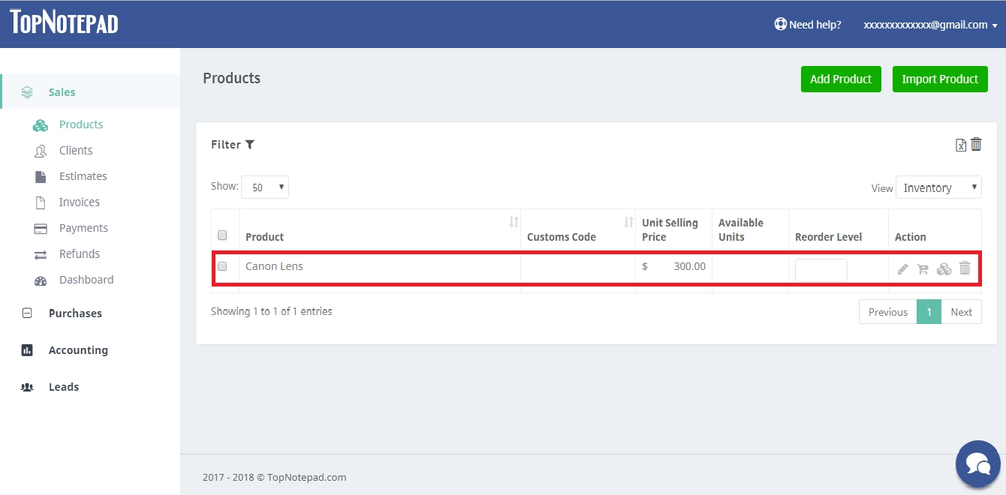
Task: Click the Reorder Level input field
Action: click(821, 270)
